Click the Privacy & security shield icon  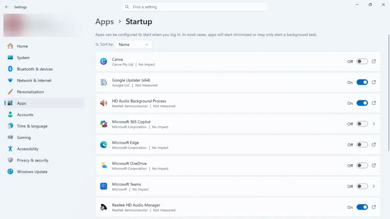click(10, 160)
